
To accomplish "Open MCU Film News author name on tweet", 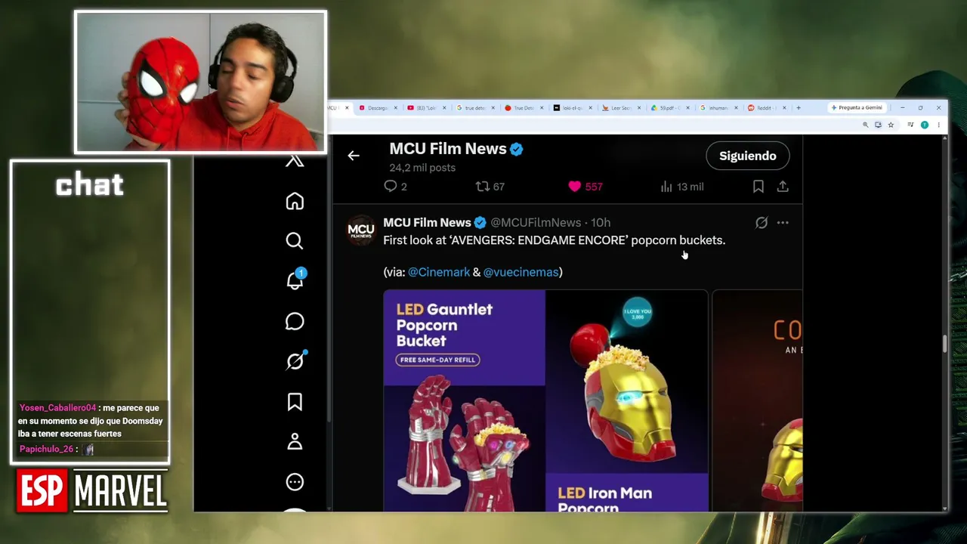I will tap(427, 223).
